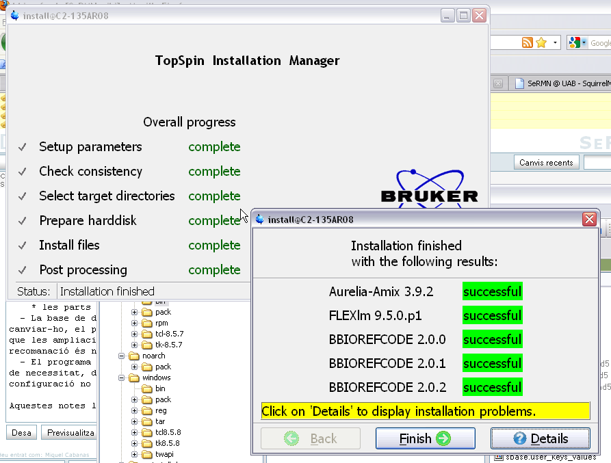
Task: Click the Finish button
Action: coord(425,438)
